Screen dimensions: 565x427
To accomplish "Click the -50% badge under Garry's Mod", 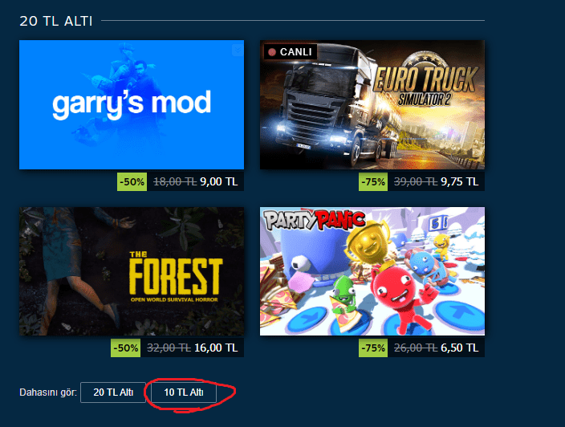I will pos(132,181).
